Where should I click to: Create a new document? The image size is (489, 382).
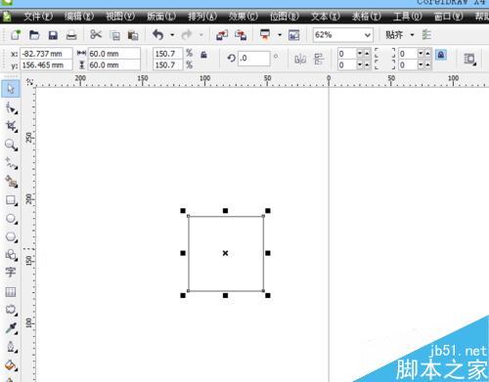tap(16, 34)
